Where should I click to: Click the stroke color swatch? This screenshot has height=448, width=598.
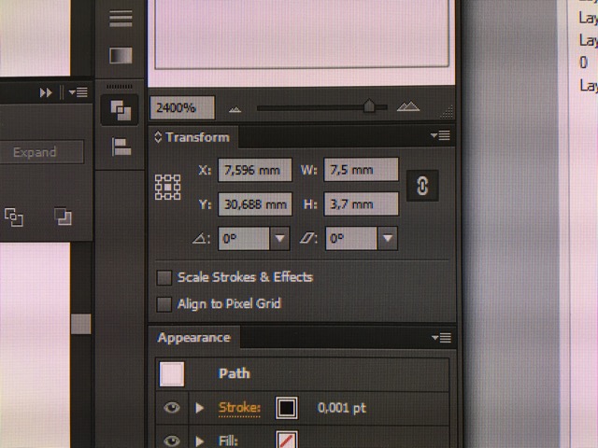pos(287,408)
